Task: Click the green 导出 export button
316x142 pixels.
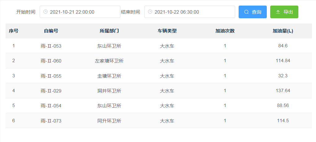Action: (x=284, y=12)
